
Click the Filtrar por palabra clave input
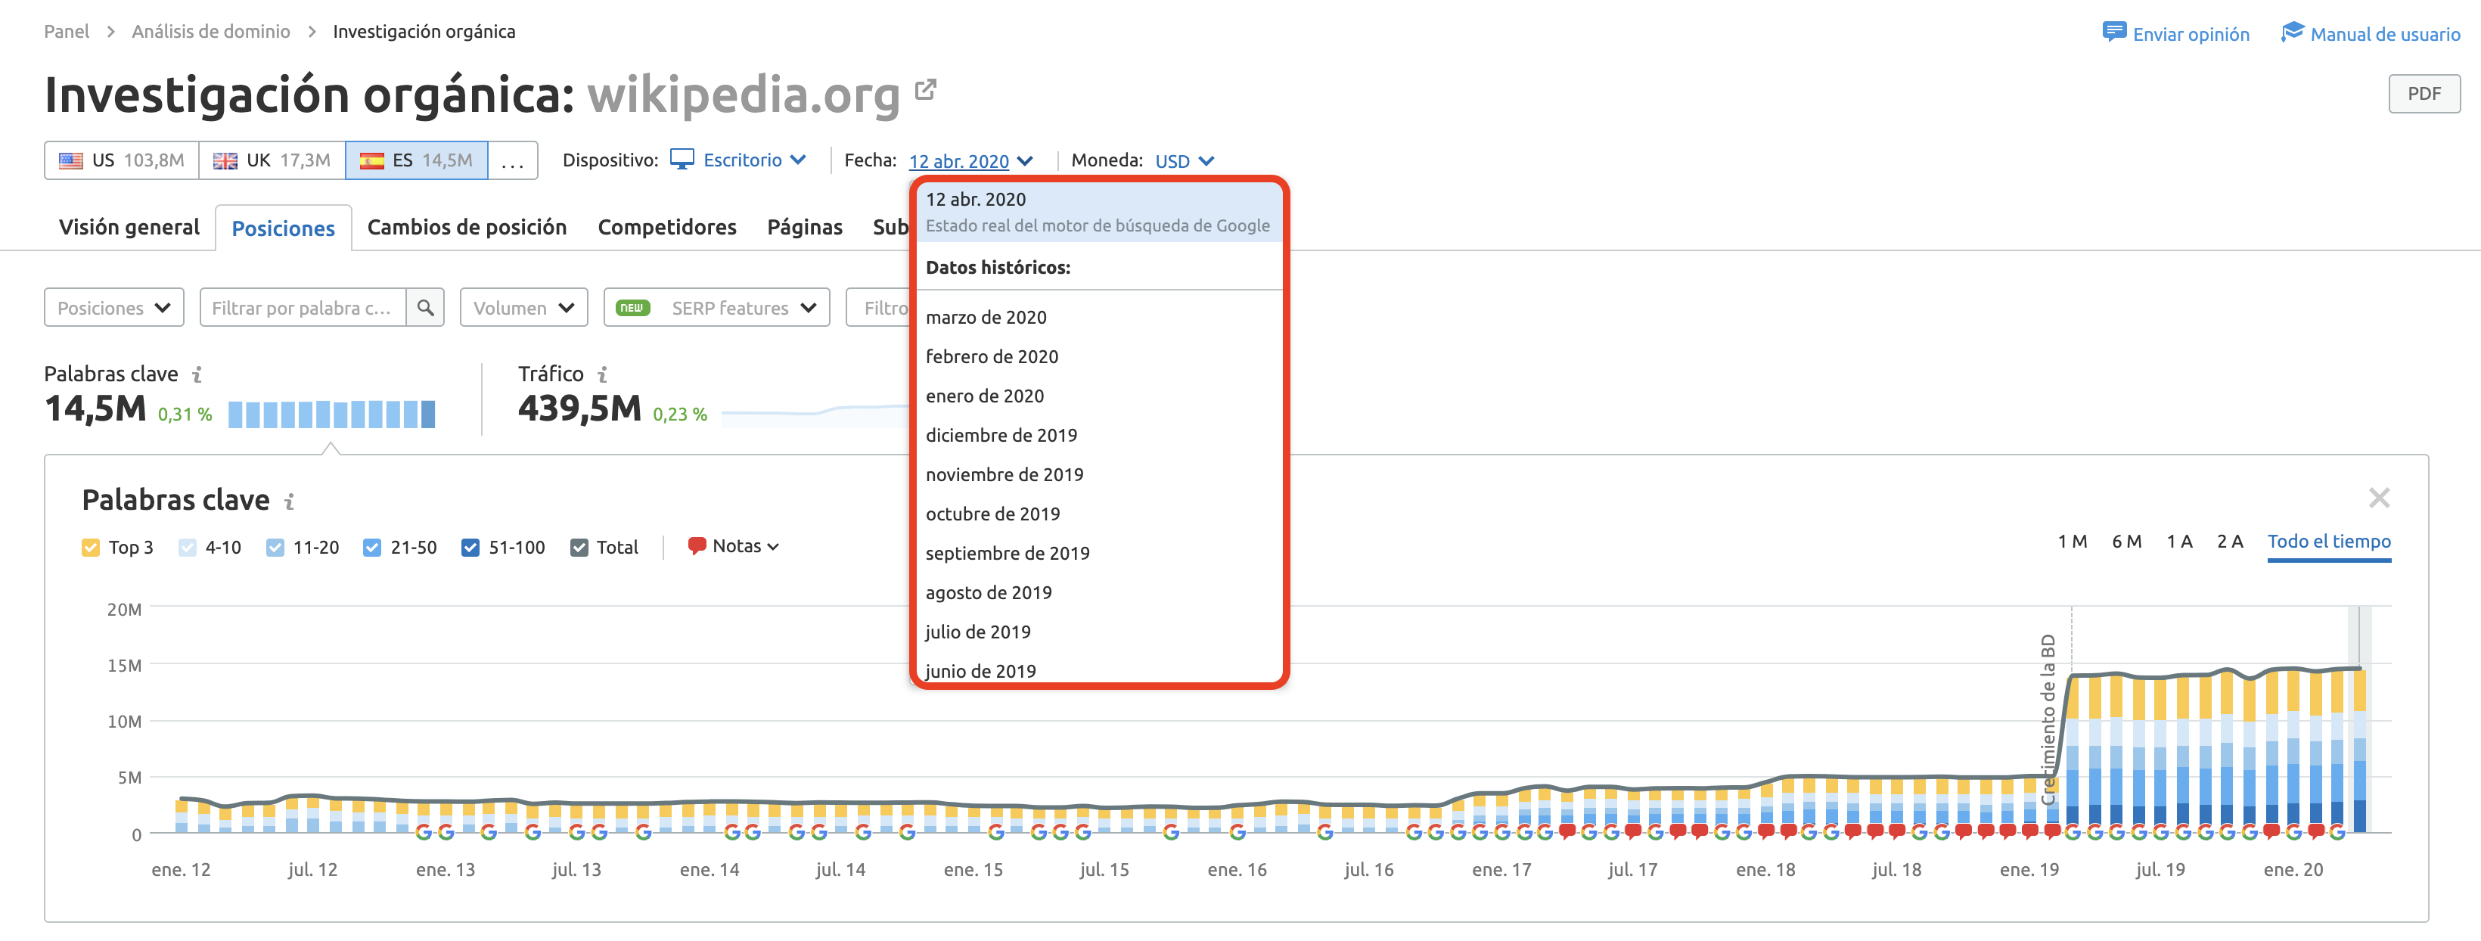tap(303, 307)
